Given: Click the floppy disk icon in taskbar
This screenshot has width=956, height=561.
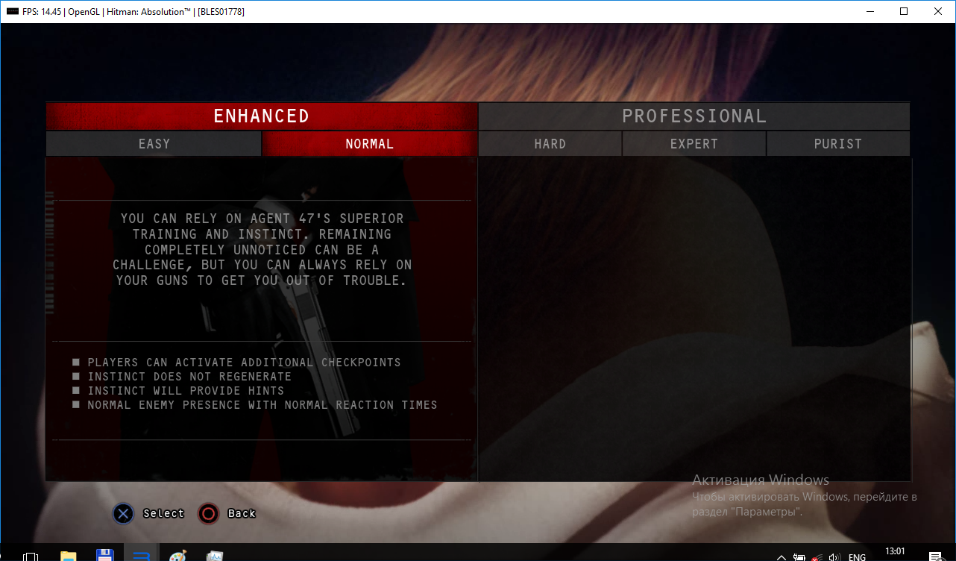Looking at the screenshot, I should [x=104, y=556].
